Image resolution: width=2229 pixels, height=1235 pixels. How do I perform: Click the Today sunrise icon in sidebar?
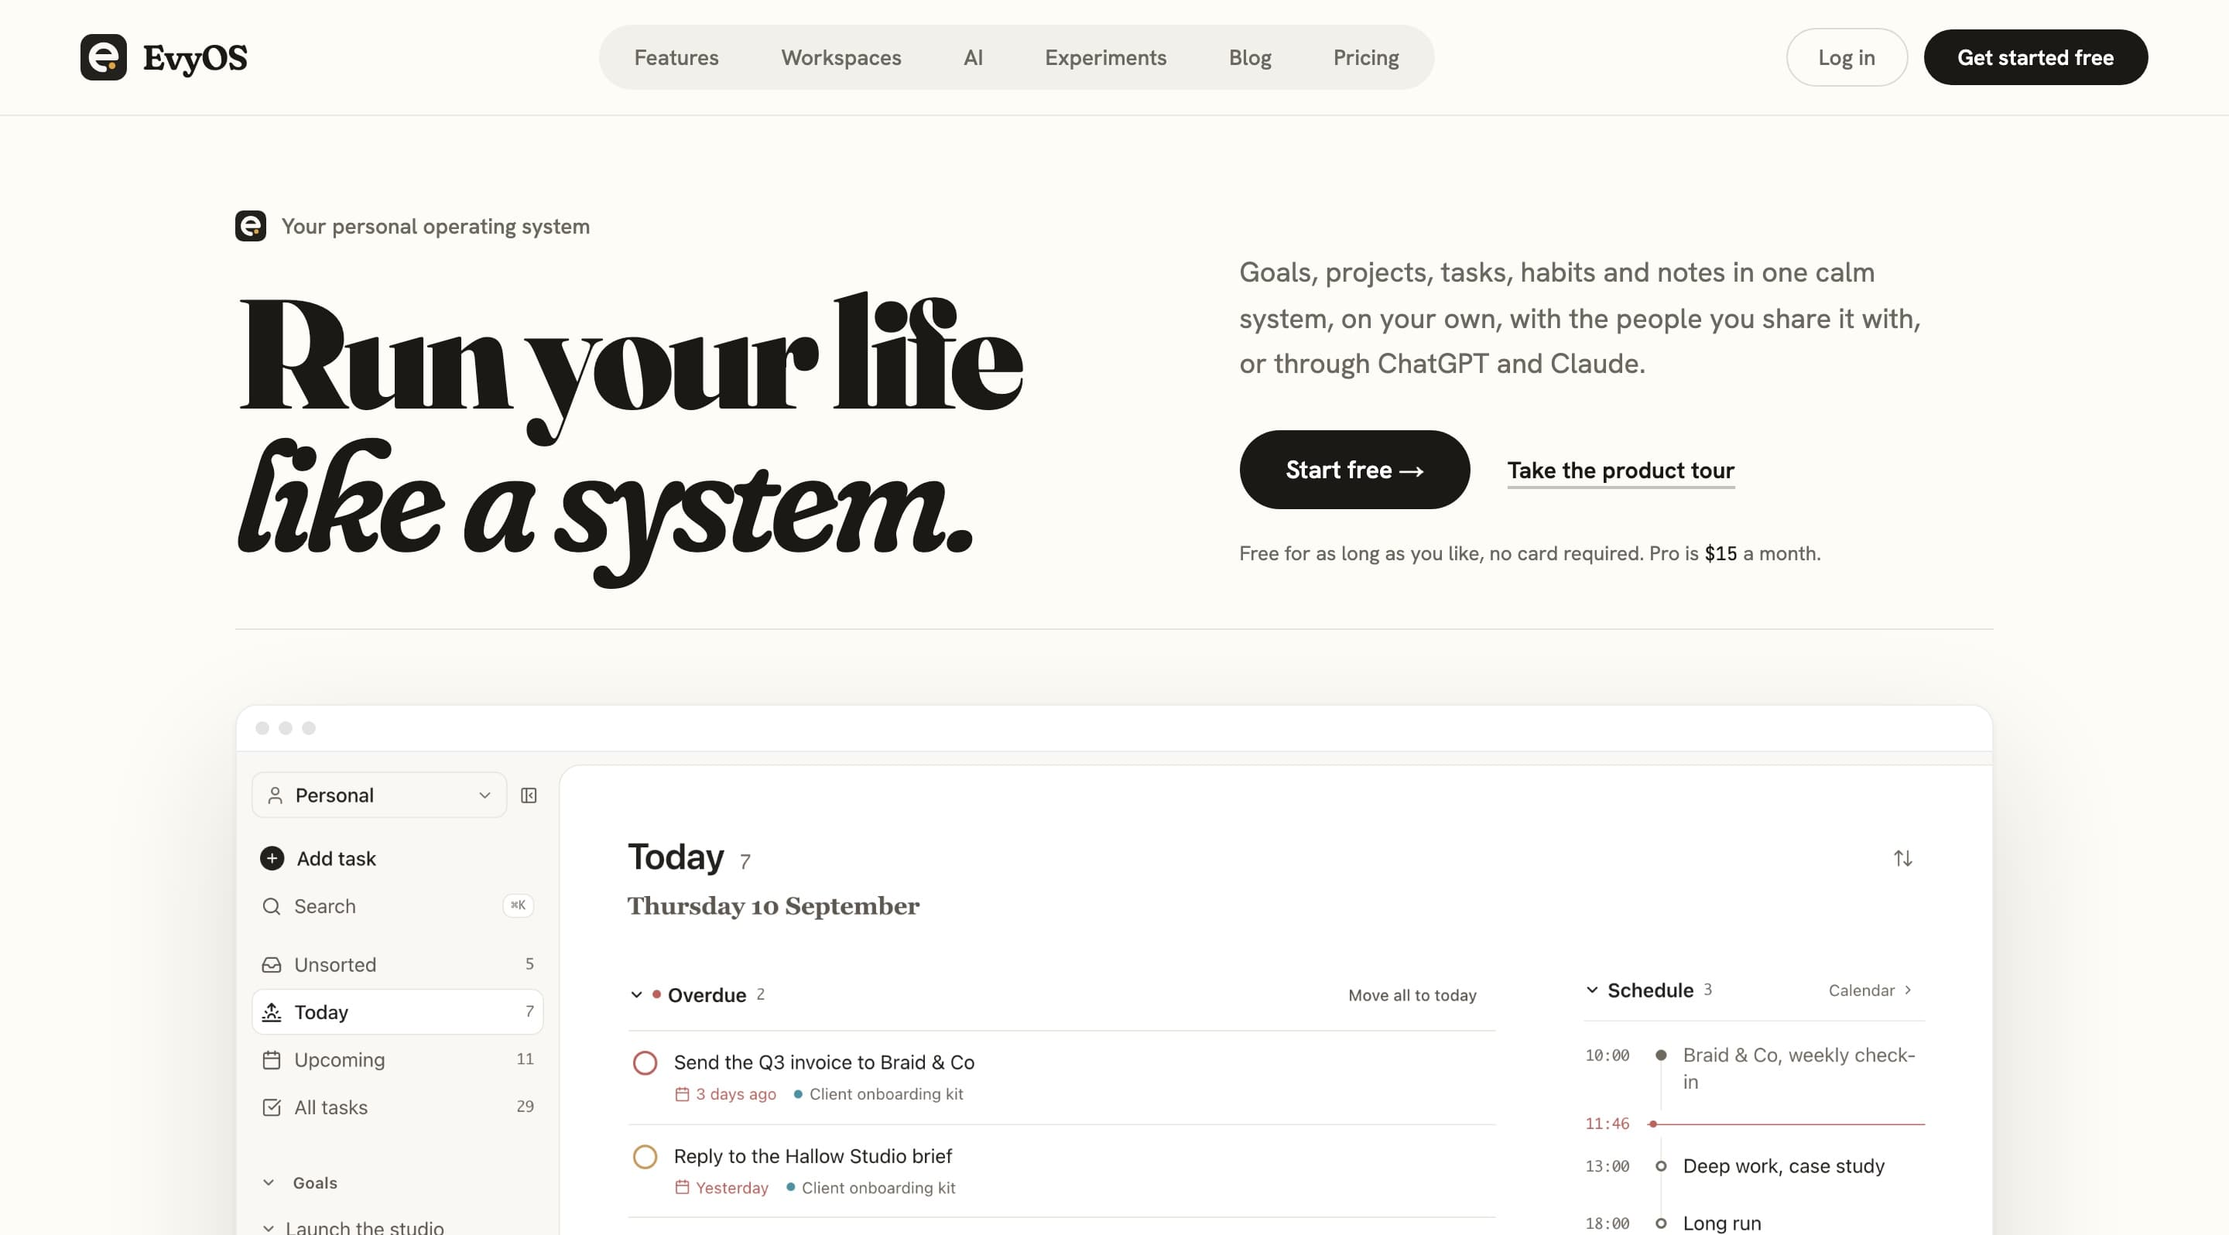point(272,1012)
